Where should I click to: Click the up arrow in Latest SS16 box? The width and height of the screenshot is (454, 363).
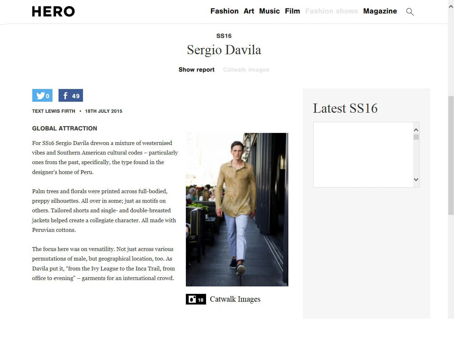(416, 130)
